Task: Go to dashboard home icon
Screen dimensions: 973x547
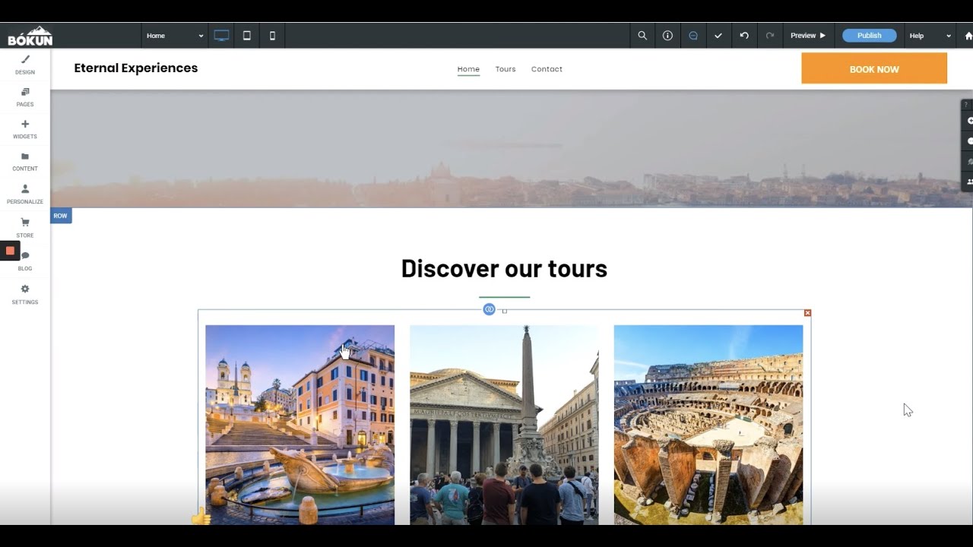Action: point(968,36)
